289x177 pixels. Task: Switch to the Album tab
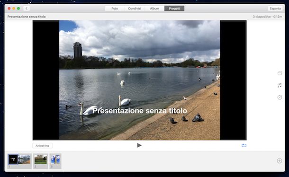154,9
